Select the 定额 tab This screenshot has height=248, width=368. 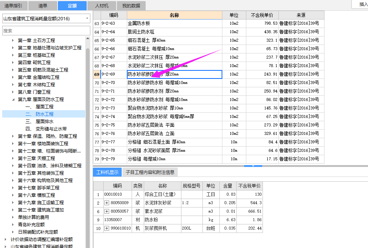point(72,6)
